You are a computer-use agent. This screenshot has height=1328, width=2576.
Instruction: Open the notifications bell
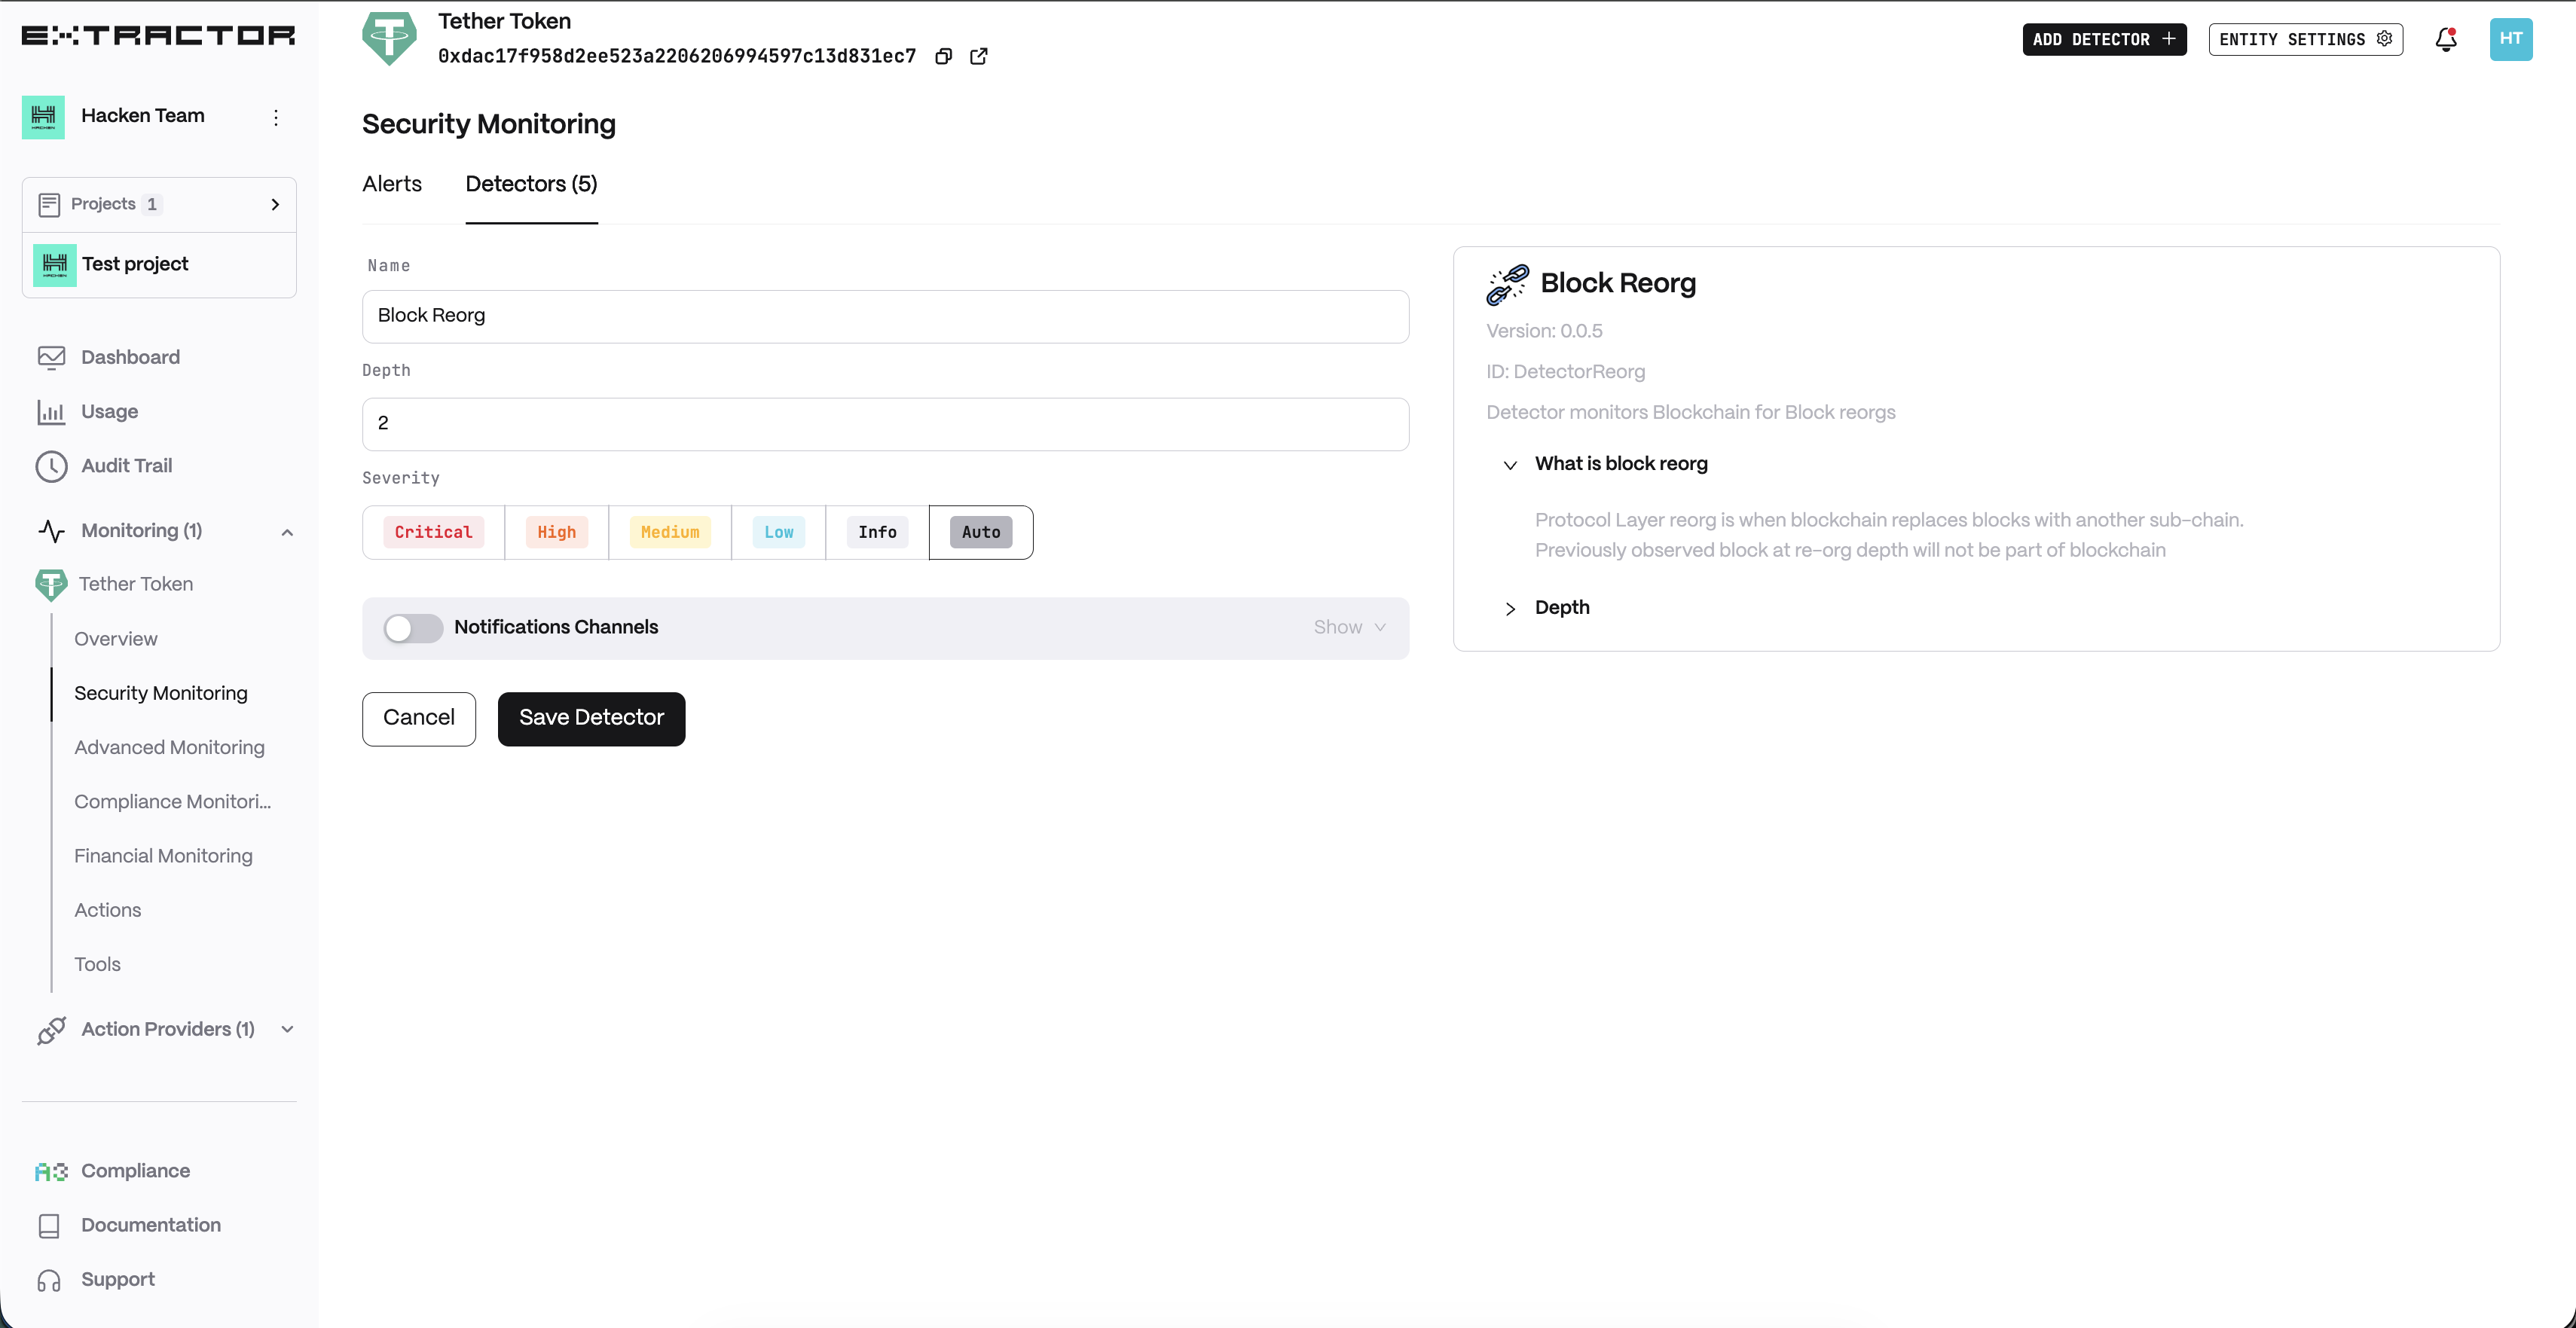tap(2446, 39)
